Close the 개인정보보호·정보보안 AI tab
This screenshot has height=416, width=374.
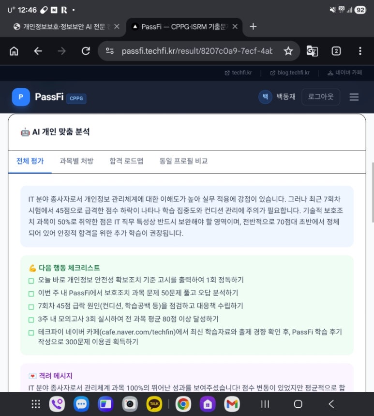pos(117,27)
